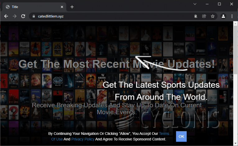
Task: Open the Terms Of Use link
Action: coord(164,134)
